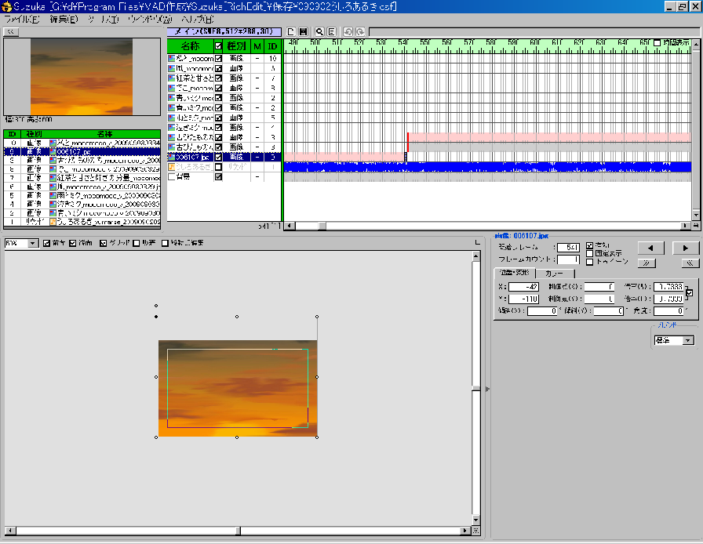
Task: Click the X position input field
Action: pos(523,287)
